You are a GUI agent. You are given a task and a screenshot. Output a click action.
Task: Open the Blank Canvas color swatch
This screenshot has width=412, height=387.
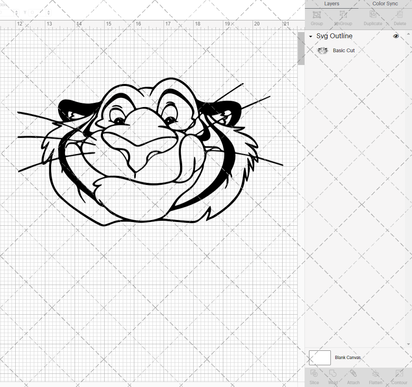click(320, 357)
